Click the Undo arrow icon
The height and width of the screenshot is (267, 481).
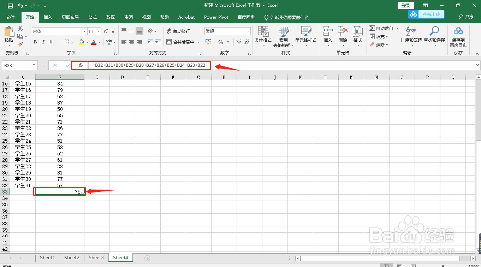tap(20, 6)
